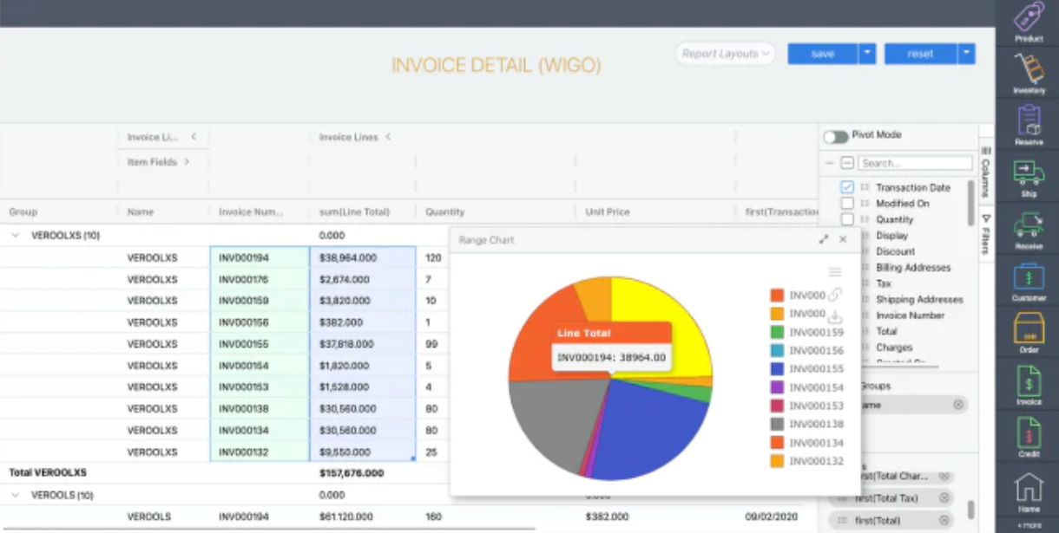The width and height of the screenshot is (1059, 533).
Task: Check the Modified On column
Action: pyautogui.click(x=847, y=204)
